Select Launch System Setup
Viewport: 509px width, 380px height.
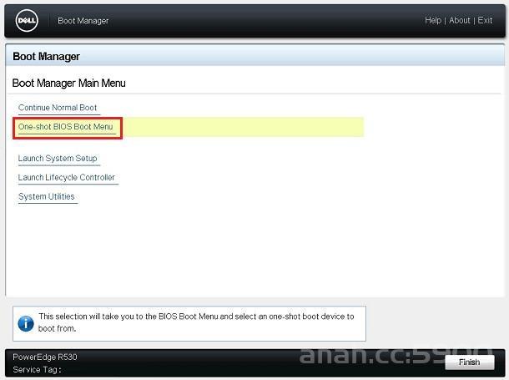click(58, 158)
